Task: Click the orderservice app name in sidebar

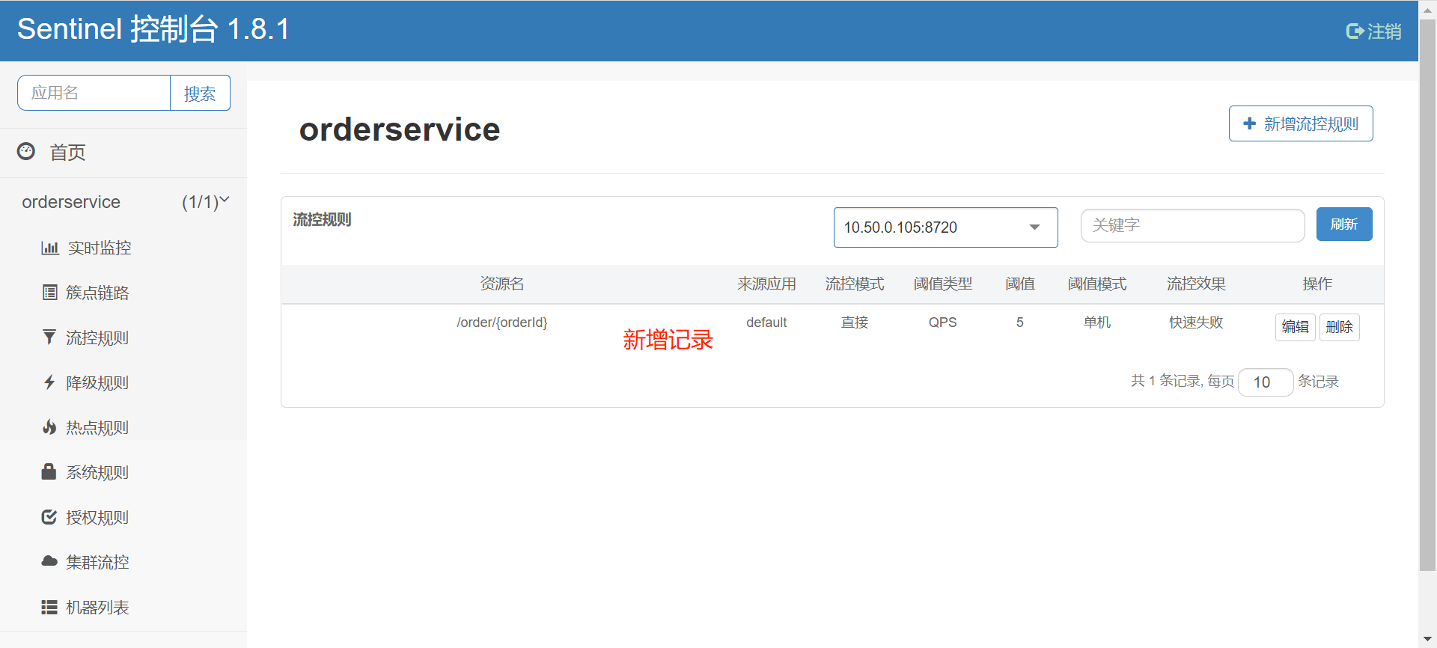Action: [x=71, y=202]
